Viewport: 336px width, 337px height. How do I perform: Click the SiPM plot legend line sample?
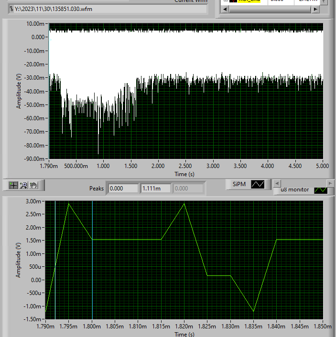click(258, 184)
